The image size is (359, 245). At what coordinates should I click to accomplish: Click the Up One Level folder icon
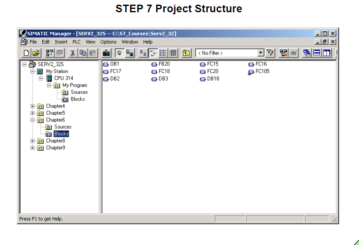coord(186,53)
